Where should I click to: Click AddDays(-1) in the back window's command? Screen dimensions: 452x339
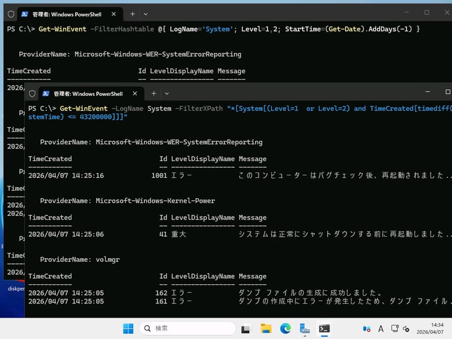(390, 29)
